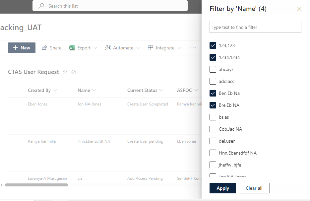Open the Export to Excel menu
This screenshot has width=310, height=201.
[83, 48]
